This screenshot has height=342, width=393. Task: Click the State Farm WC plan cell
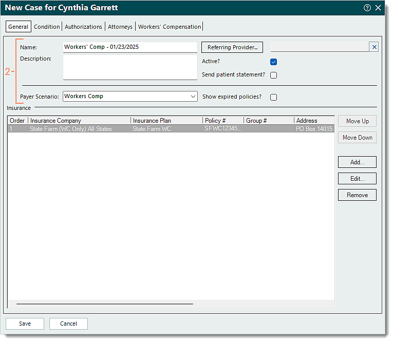pos(152,129)
